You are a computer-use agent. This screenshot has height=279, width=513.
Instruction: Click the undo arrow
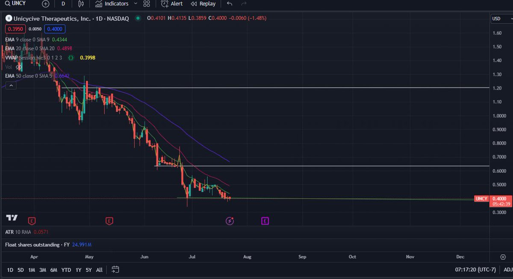click(229, 4)
